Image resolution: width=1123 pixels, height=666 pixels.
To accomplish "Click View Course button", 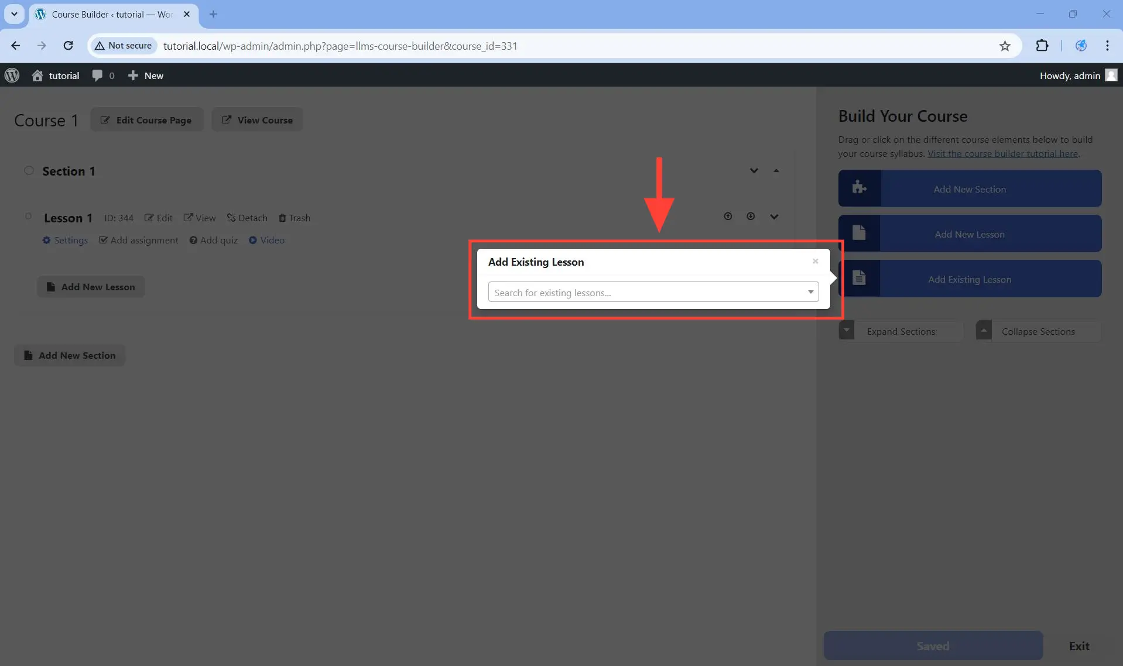I will 257,120.
